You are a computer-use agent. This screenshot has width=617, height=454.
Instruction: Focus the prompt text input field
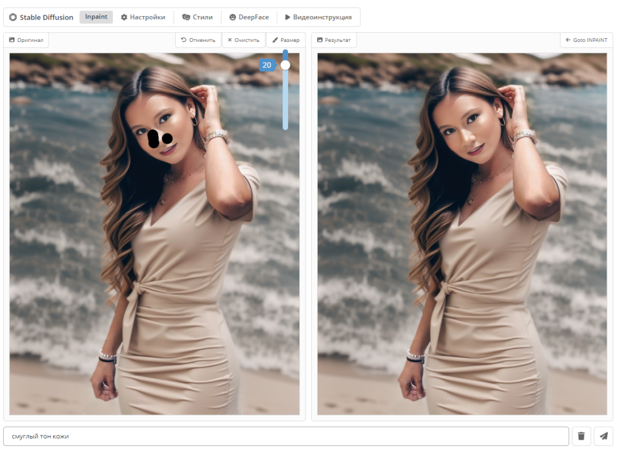click(286, 436)
